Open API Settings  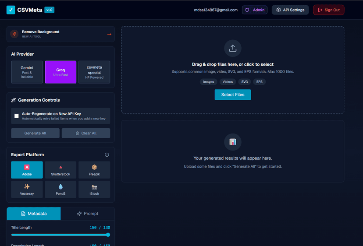290,10
